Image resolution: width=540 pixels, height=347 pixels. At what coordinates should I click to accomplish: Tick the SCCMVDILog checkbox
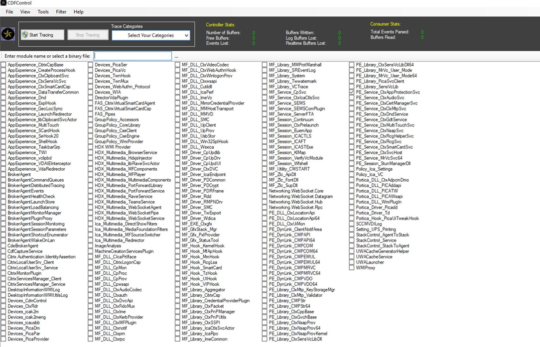coord(352,224)
